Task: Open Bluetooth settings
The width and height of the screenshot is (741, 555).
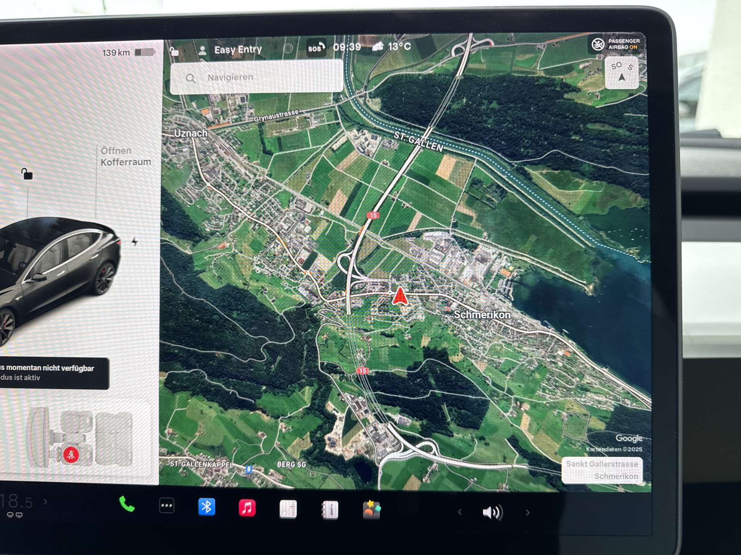Action: pyautogui.click(x=206, y=507)
